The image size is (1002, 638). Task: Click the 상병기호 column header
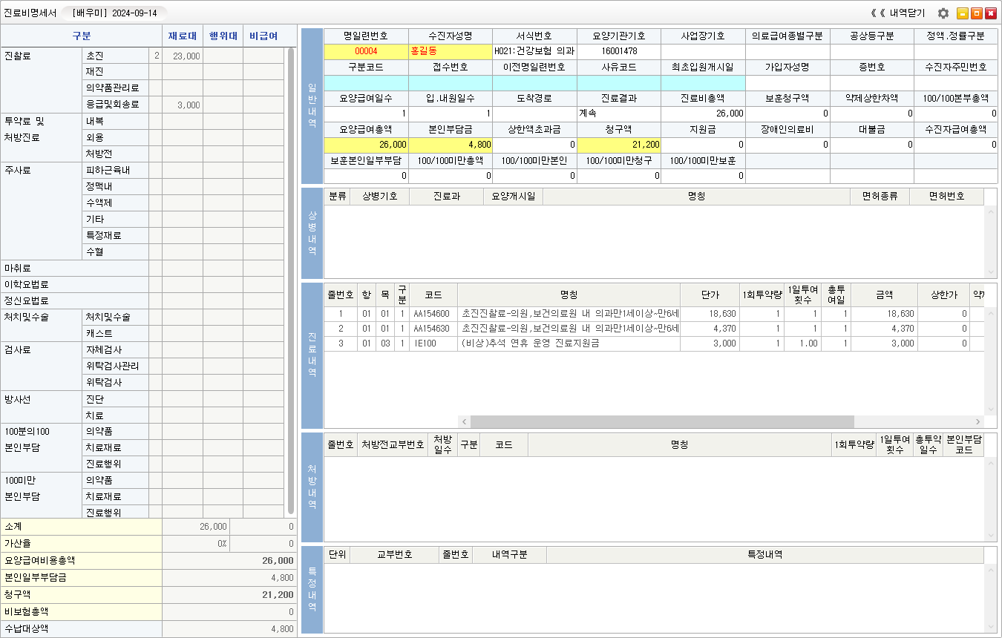click(379, 196)
